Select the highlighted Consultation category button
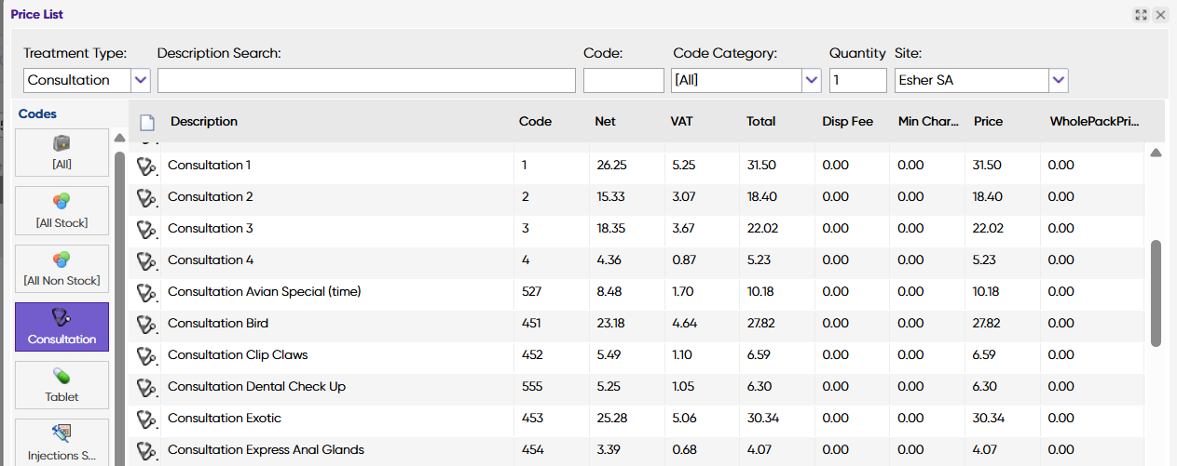 point(62,327)
